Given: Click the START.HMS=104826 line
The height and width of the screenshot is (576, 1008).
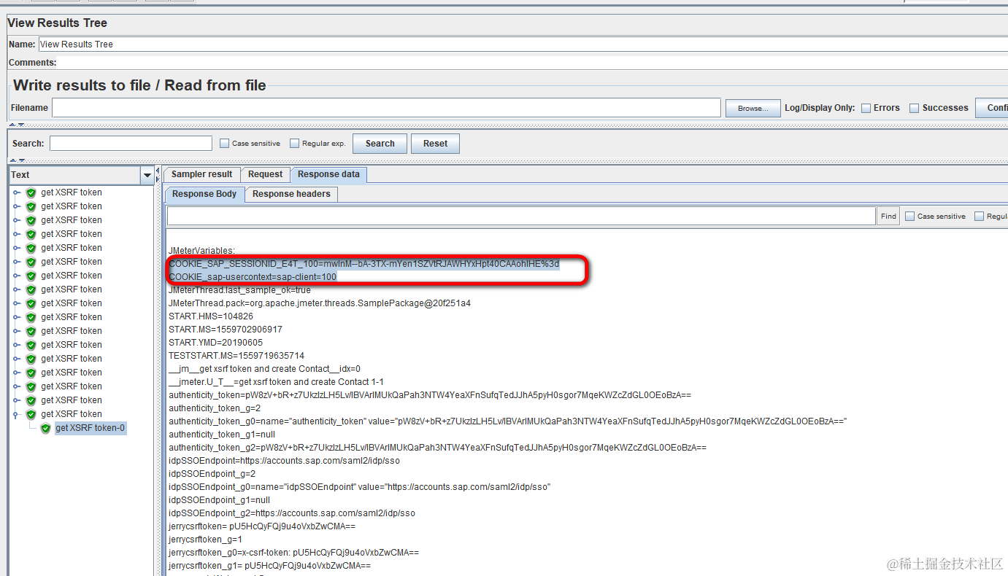Looking at the screenshot, I should (211, 316).
